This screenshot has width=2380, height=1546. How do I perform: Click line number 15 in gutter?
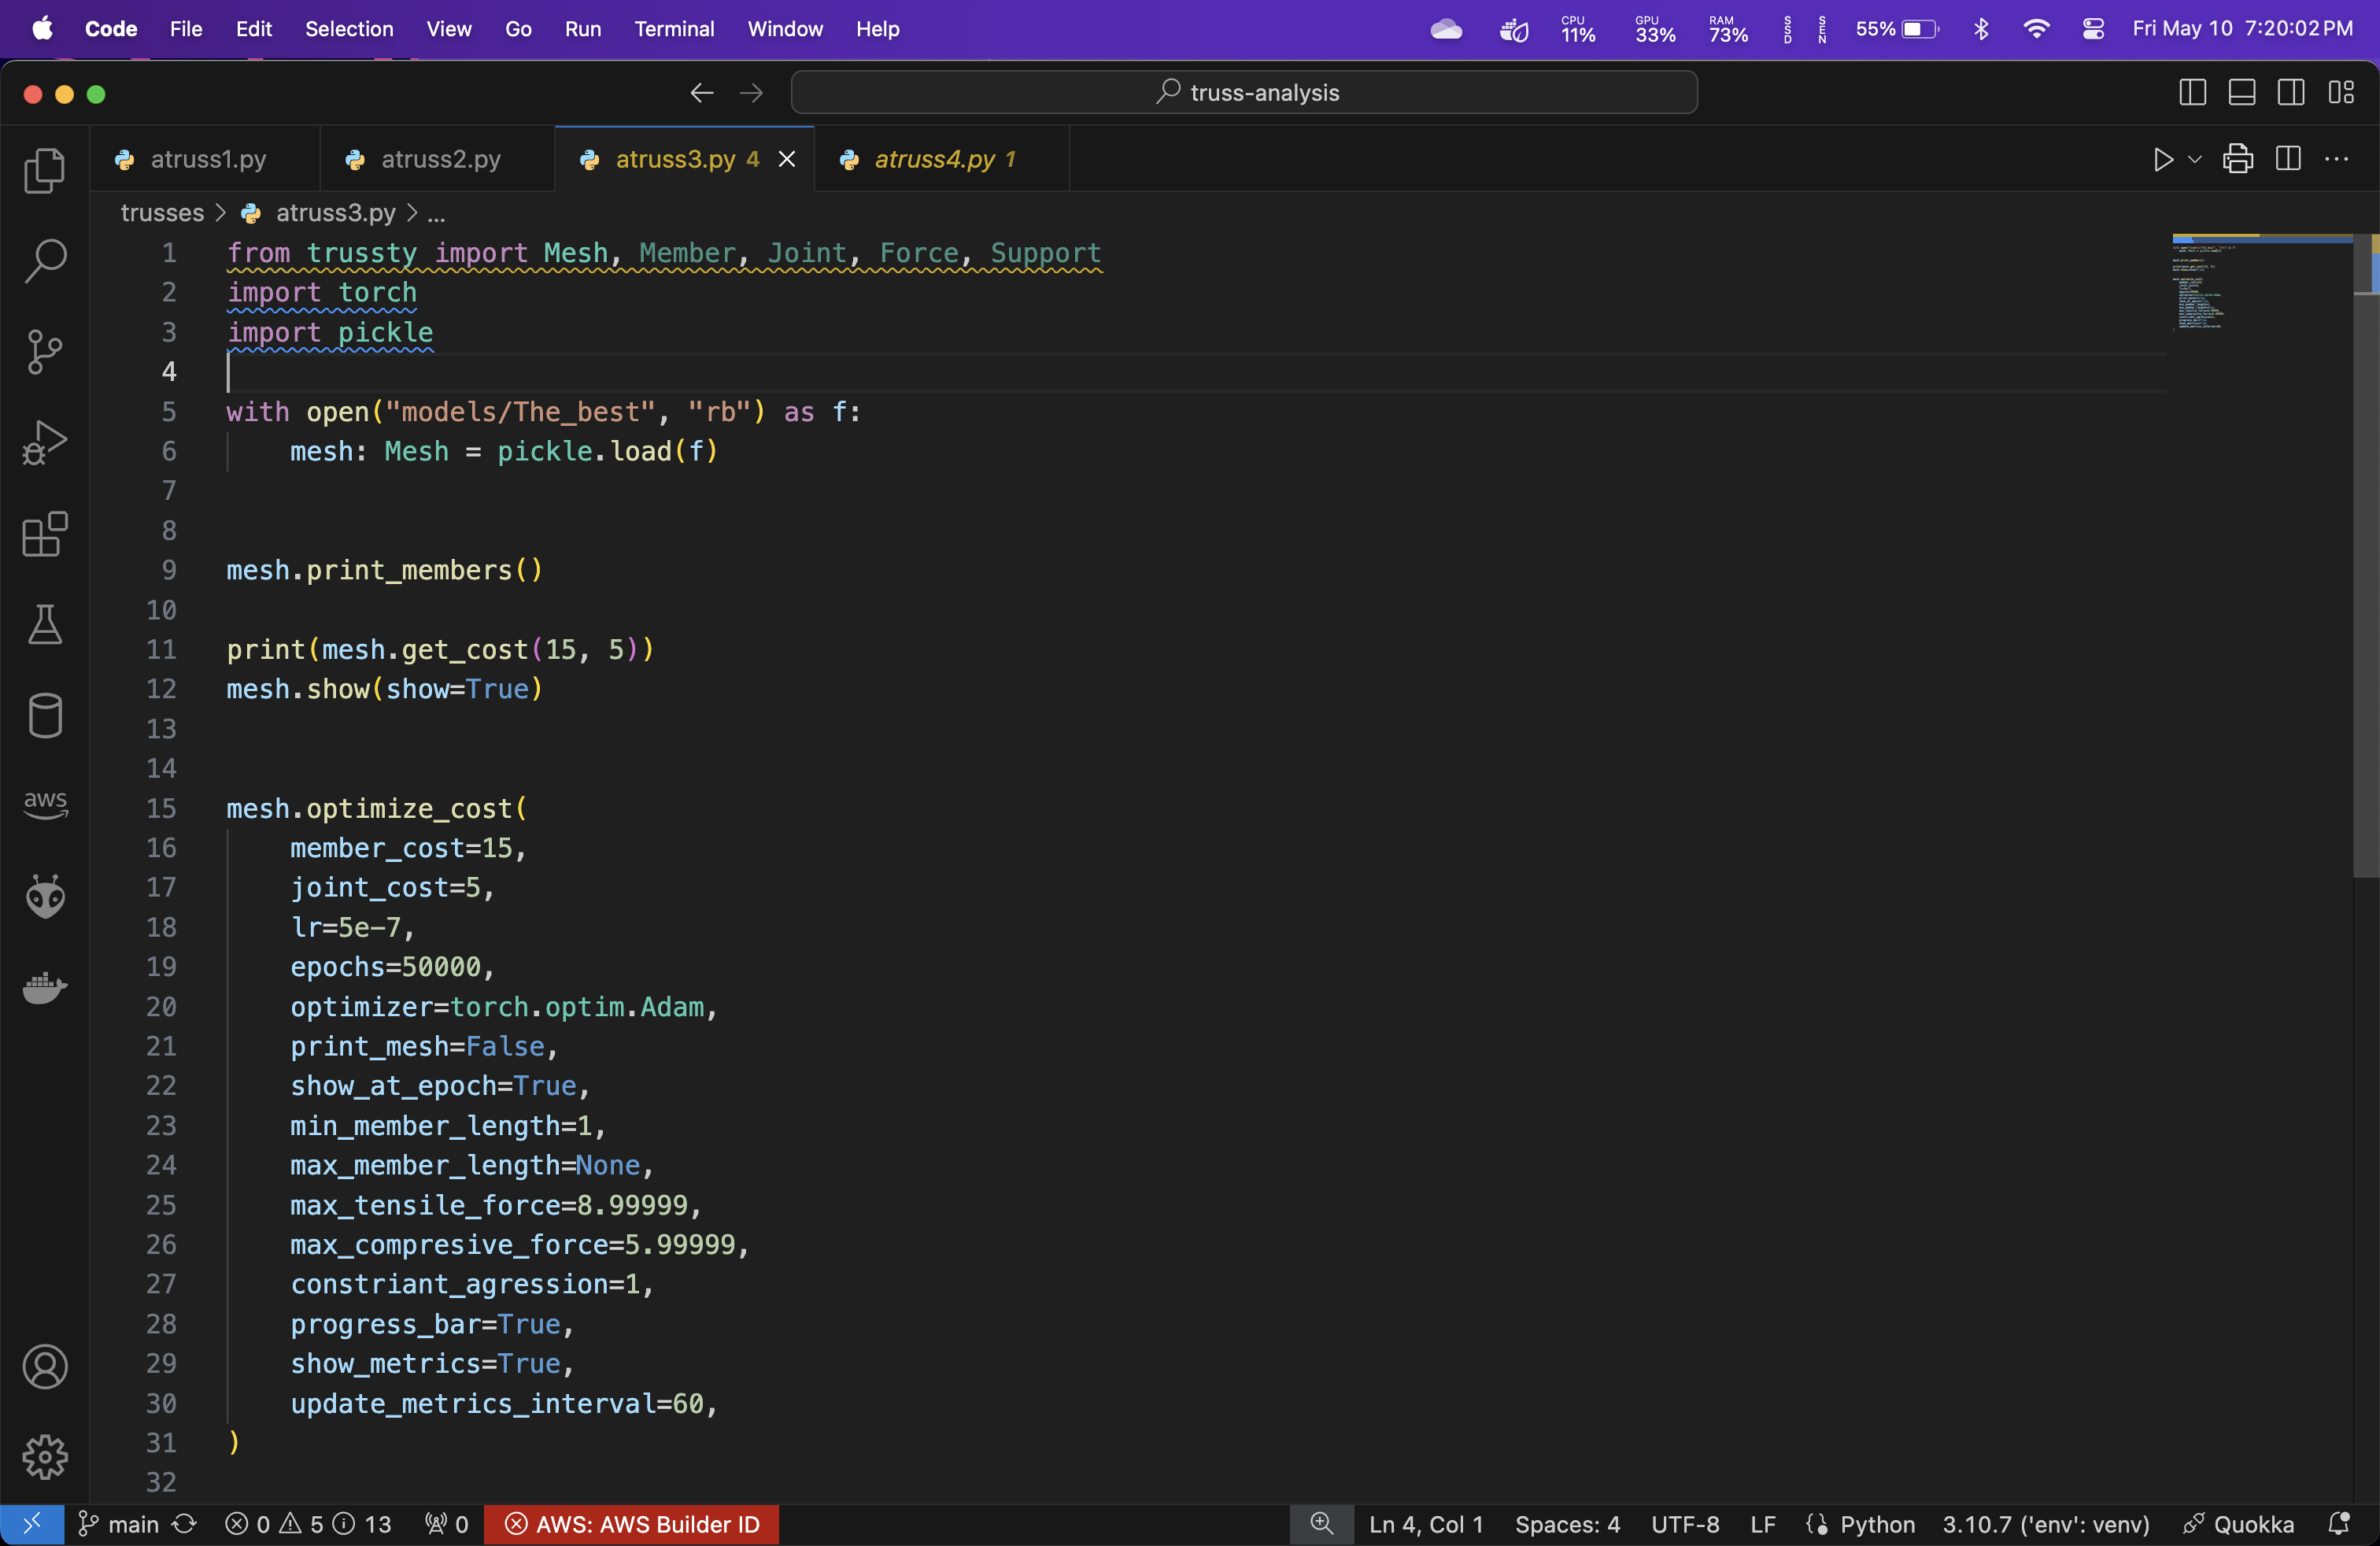[162, 808]
